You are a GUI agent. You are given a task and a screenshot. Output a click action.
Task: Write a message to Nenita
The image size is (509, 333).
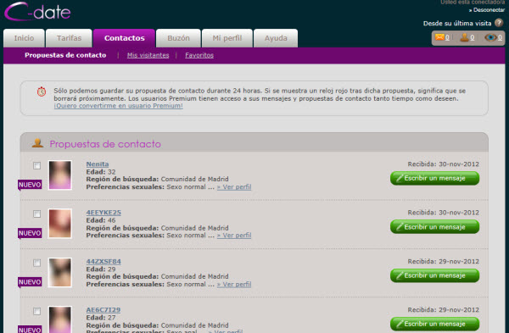(x=434, y=178)
